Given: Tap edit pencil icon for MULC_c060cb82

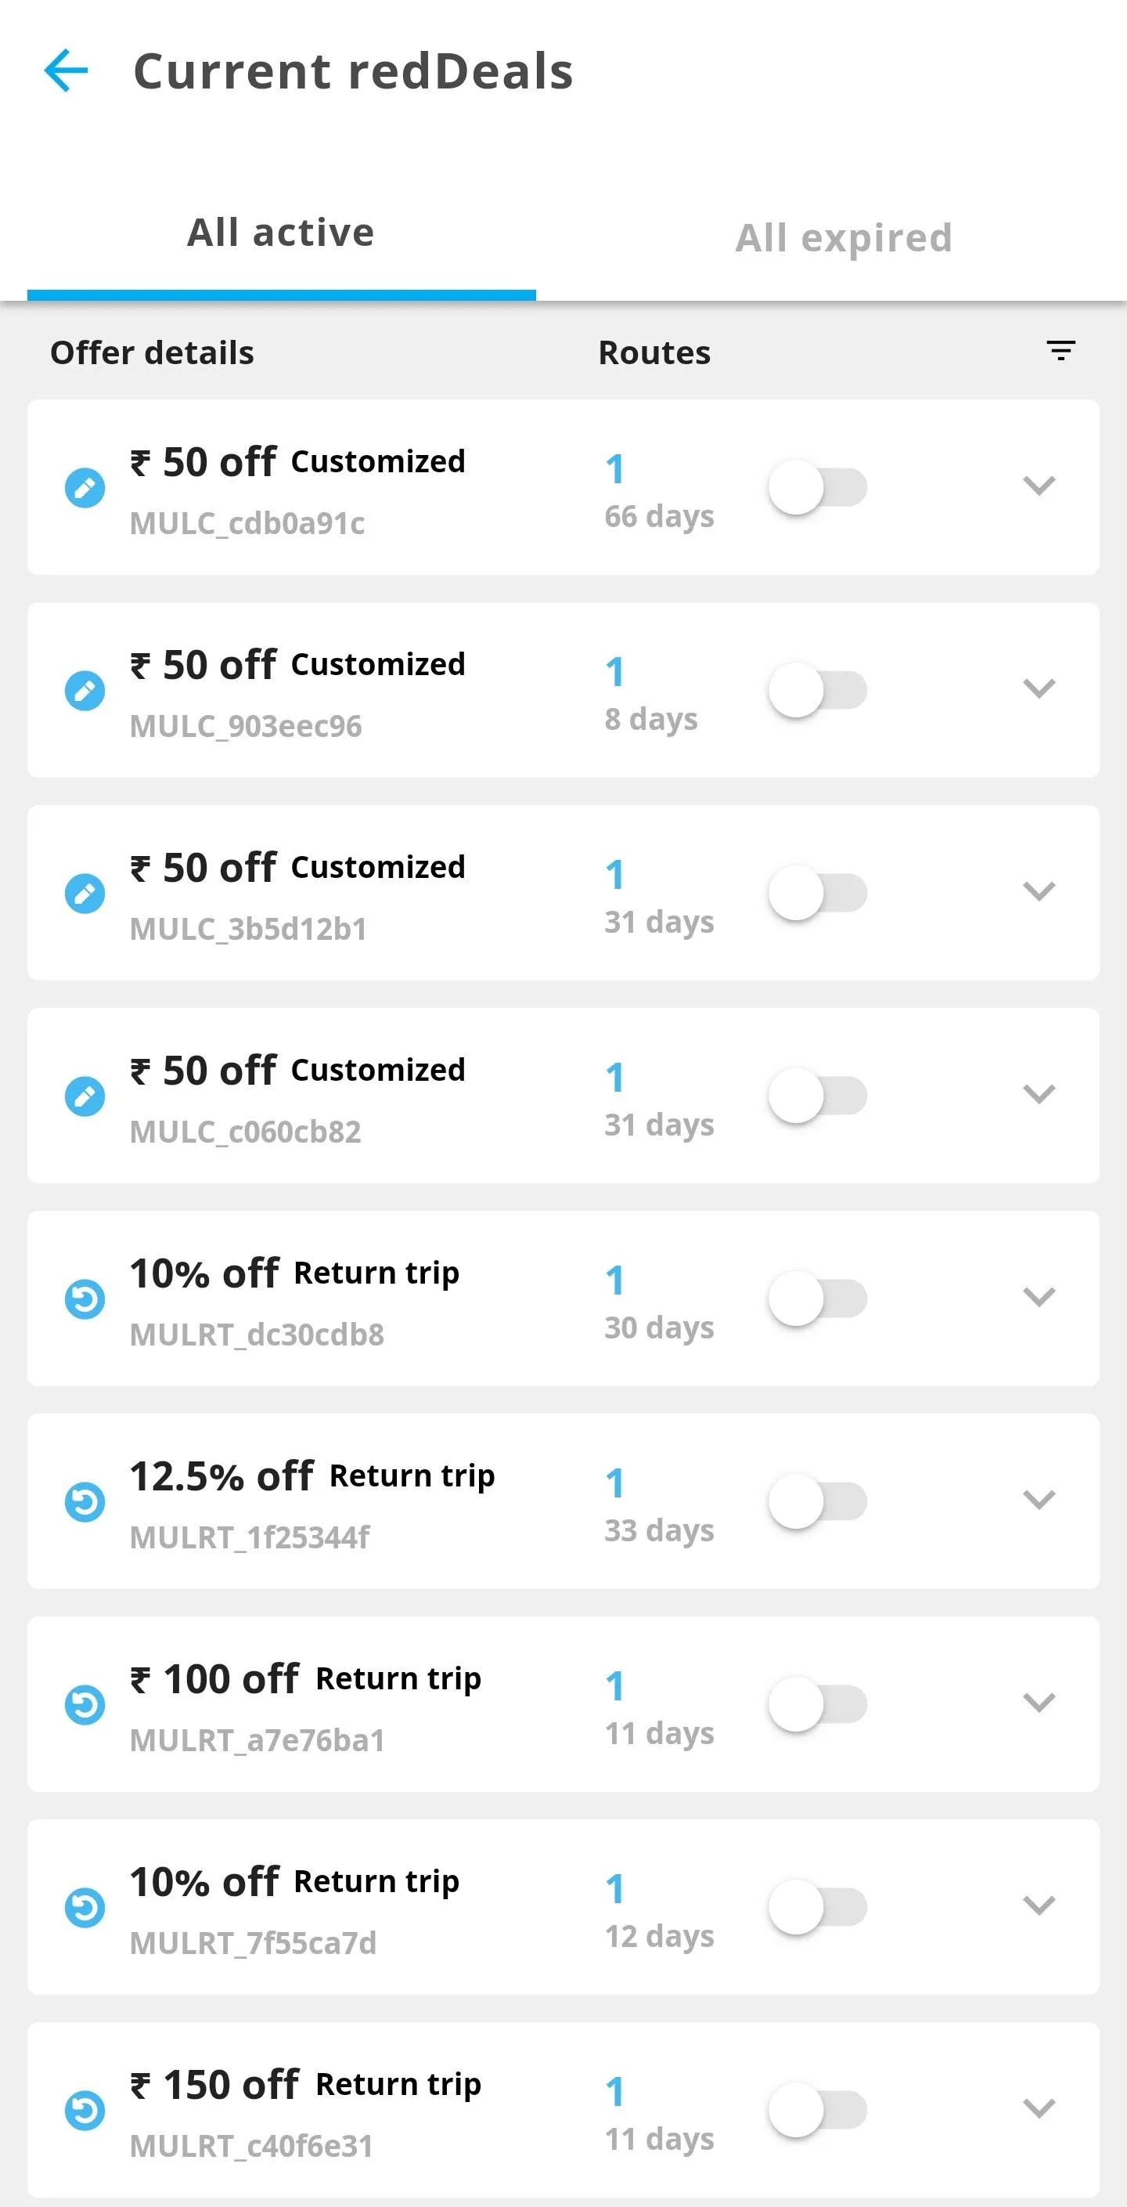Looking at the screenshot, I should [x=85, y=1096].
